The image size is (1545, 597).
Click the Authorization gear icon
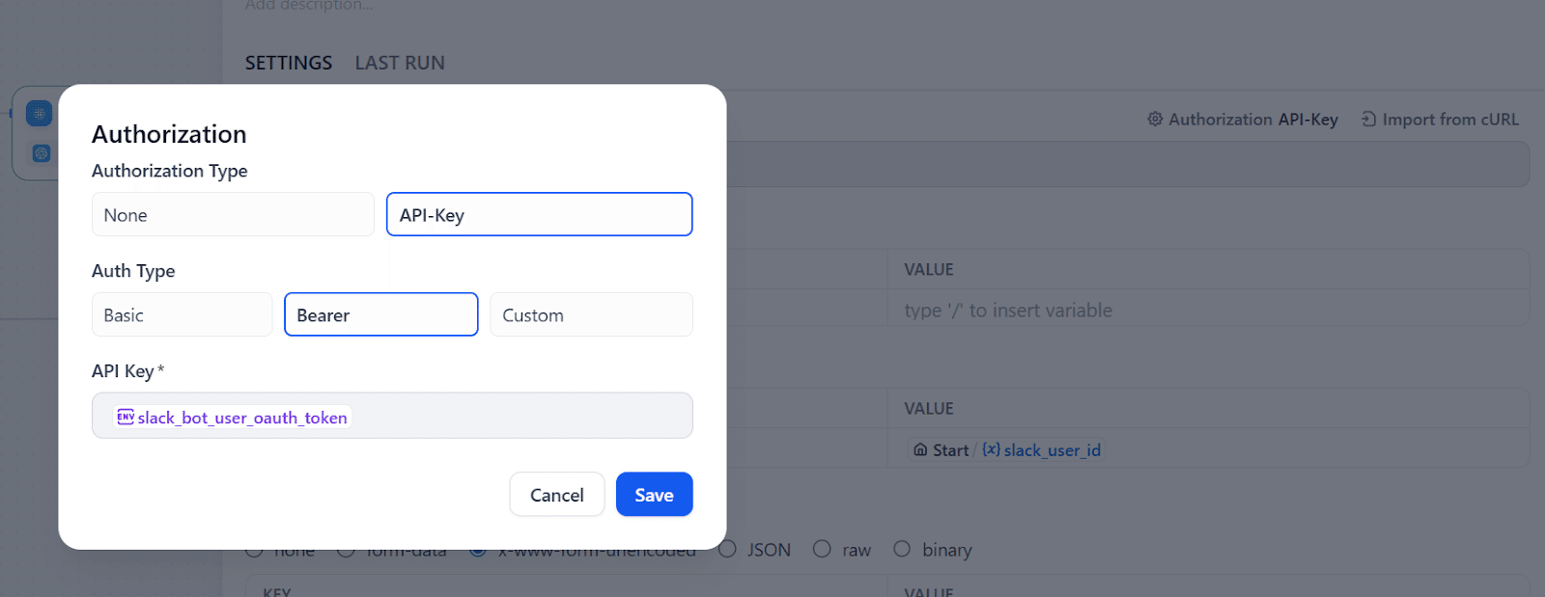[x=1155, y=120]
